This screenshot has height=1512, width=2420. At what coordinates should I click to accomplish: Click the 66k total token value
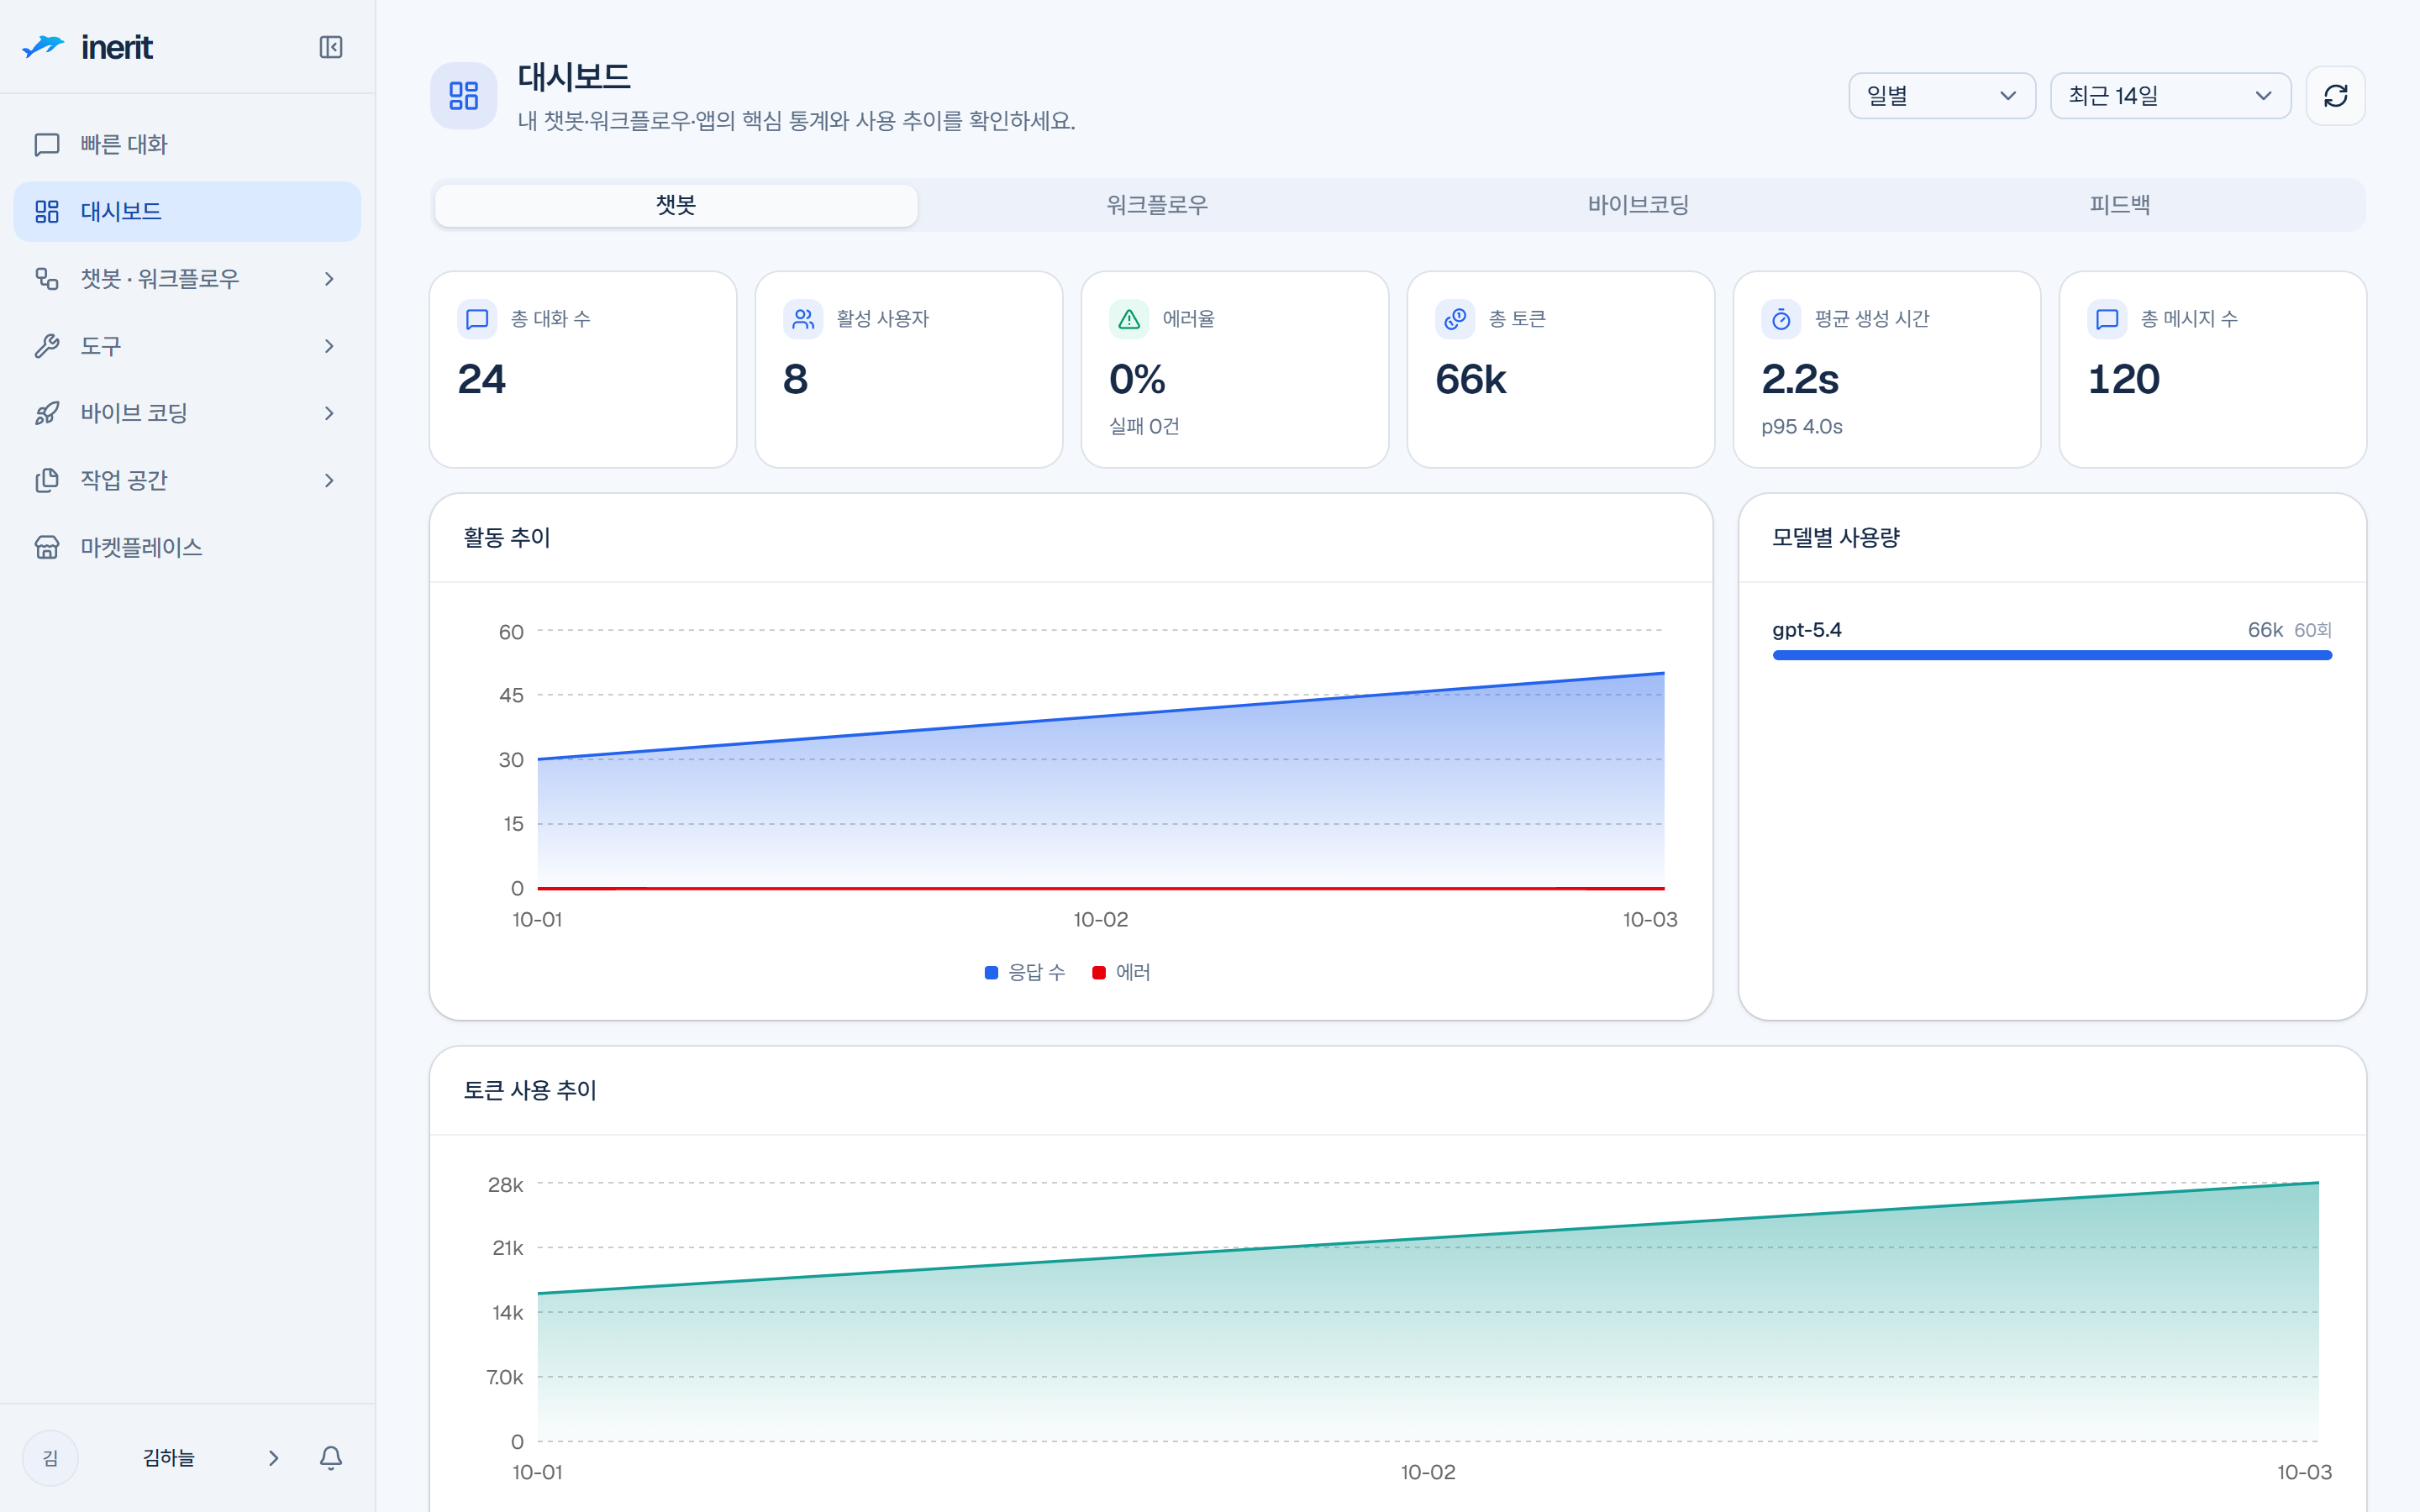1470,380
